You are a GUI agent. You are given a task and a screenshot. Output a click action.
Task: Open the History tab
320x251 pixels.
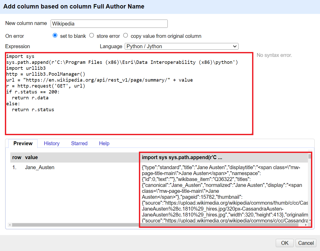51,143
